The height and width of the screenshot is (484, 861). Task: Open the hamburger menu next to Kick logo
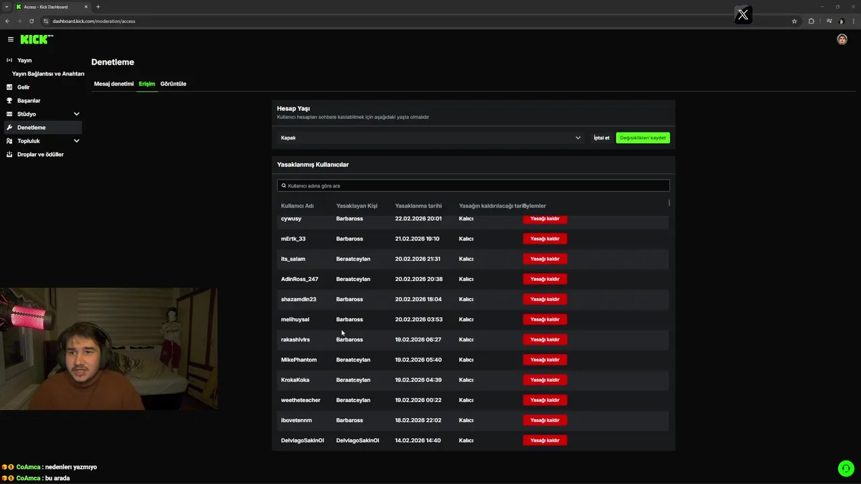pyautogui.click(x=11, y=40)
